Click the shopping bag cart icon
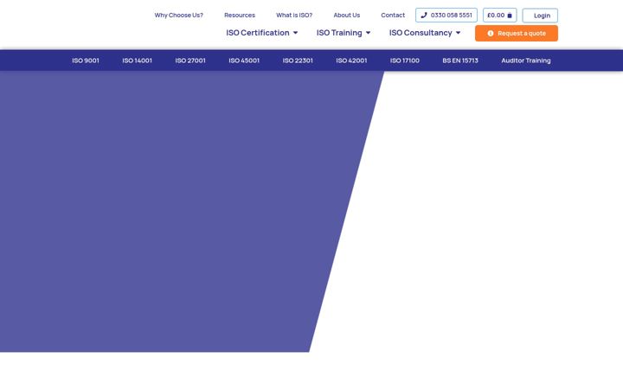The height and width of the screenshot is (389, 623). 510,16
